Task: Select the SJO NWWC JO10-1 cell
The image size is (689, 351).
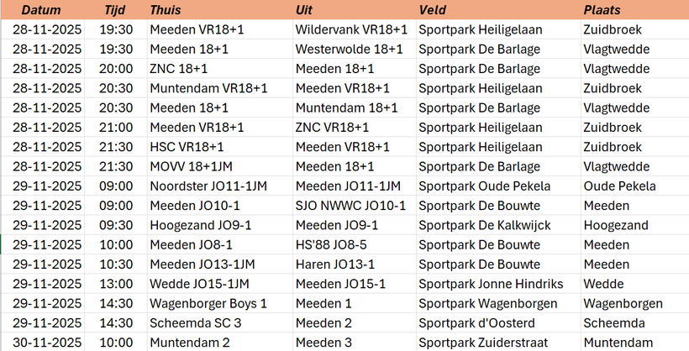Action: [351, 206]
